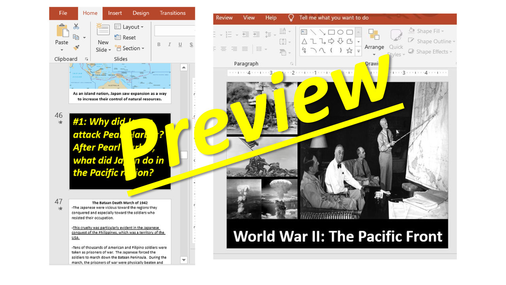Open the Paste dropdown arrow
Screen dimensions: 506x285
pyautogui.click(x=62, y=49)
